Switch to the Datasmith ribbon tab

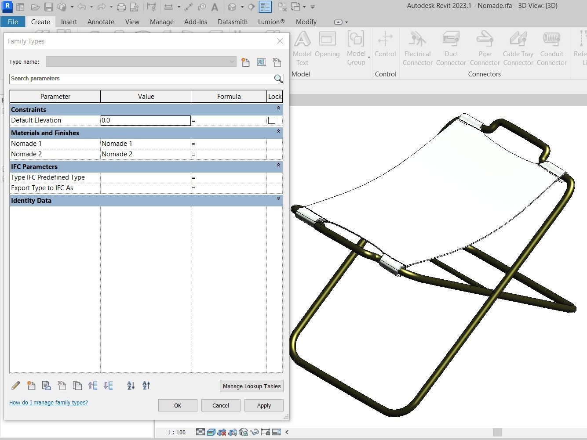click(233, 22)
